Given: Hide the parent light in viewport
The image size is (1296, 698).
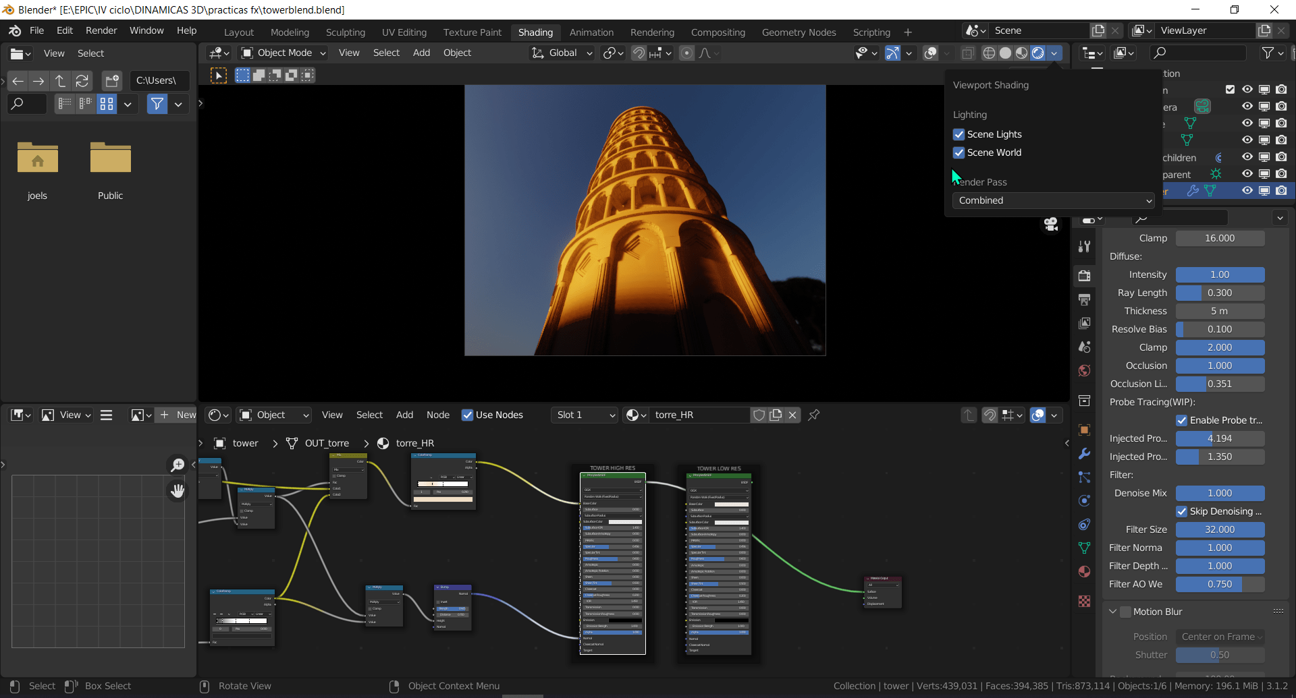Looking at the screenshot, I should coord(1247,174).
